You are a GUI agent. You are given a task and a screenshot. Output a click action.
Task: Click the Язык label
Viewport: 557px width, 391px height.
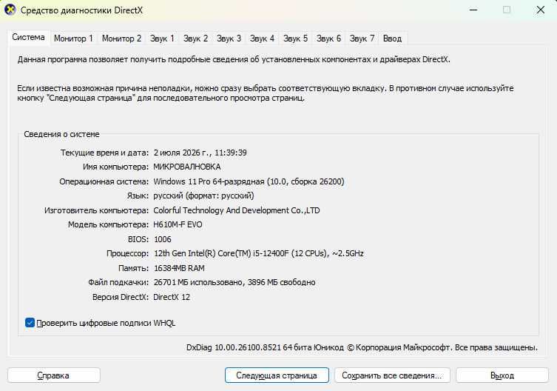[138, 195]
